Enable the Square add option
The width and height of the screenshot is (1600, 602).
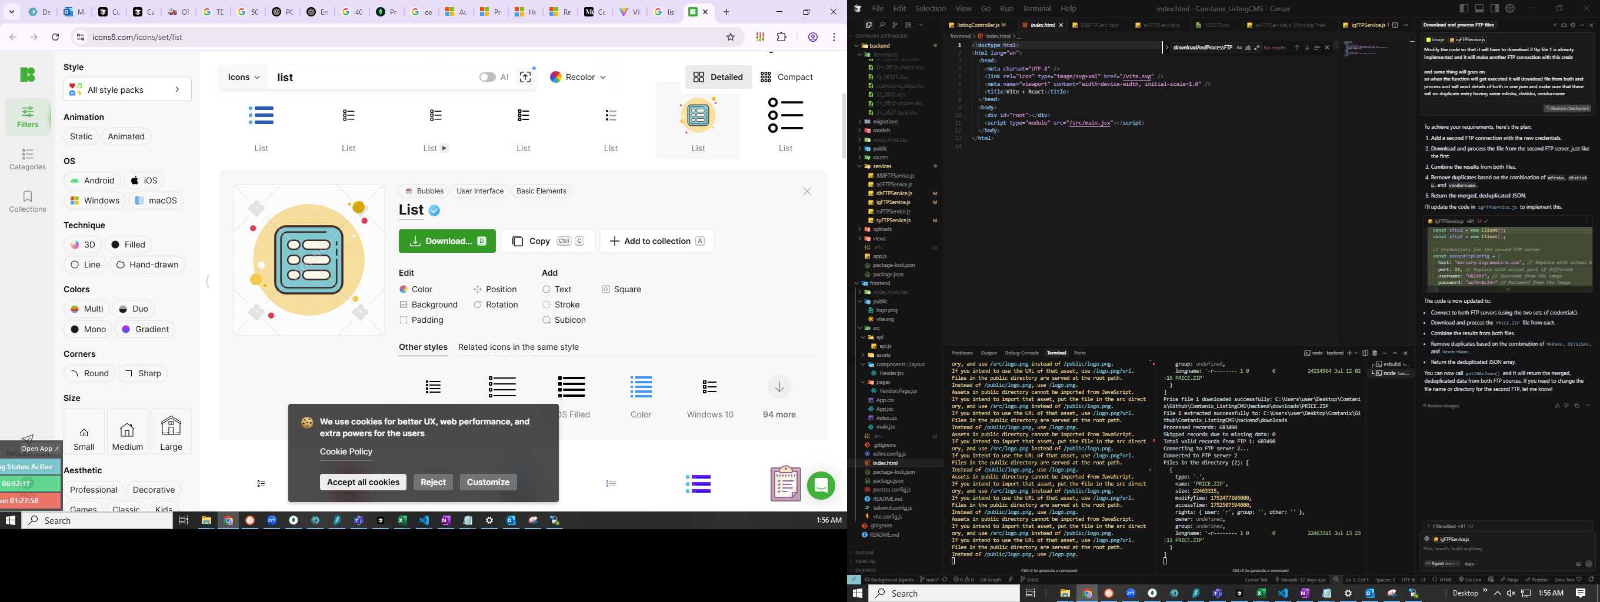[x=621, y=289]
